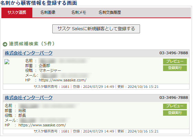Select the text 部長
193x137 pixels.
(22, 115)
